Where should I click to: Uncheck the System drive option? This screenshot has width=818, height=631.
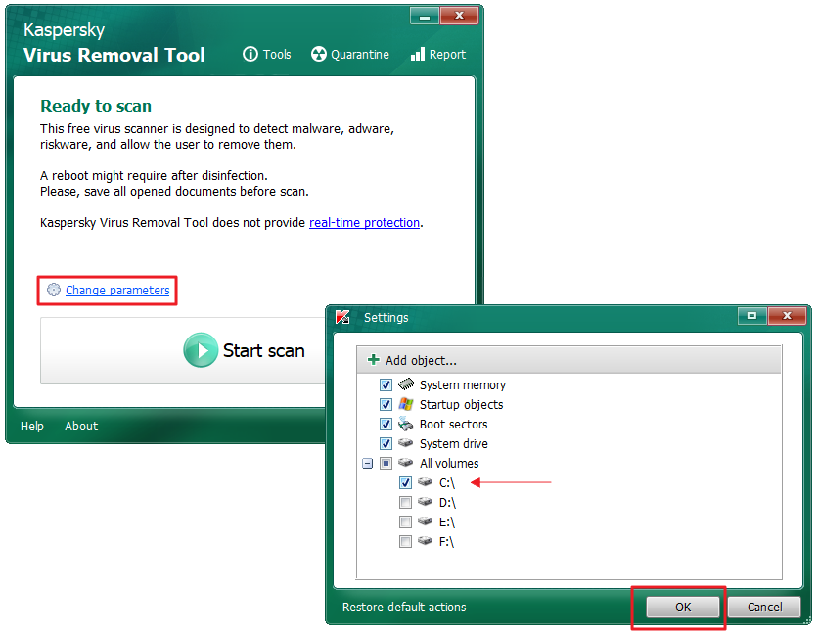(x=386, y=443)
